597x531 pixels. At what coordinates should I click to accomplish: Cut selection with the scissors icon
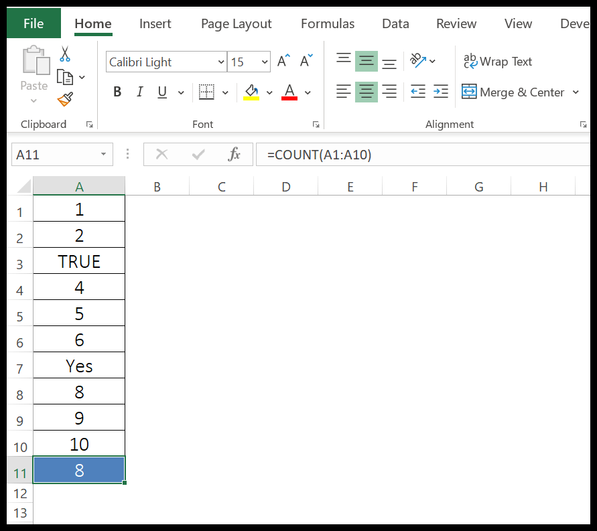point(64,53)
